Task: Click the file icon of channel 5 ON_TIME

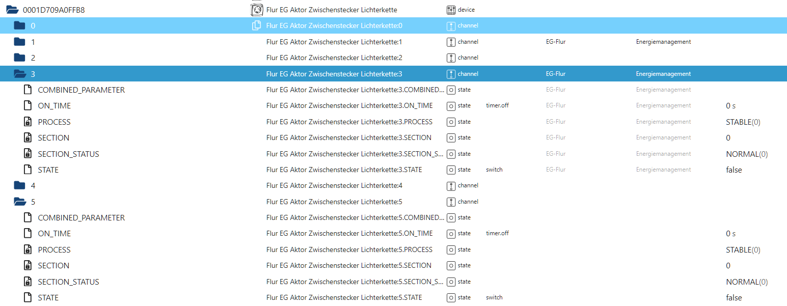Action: [29, 233]
